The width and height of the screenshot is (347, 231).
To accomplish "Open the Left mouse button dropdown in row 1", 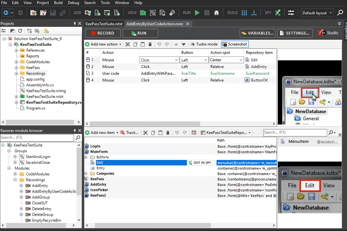I will click(205, 60).
